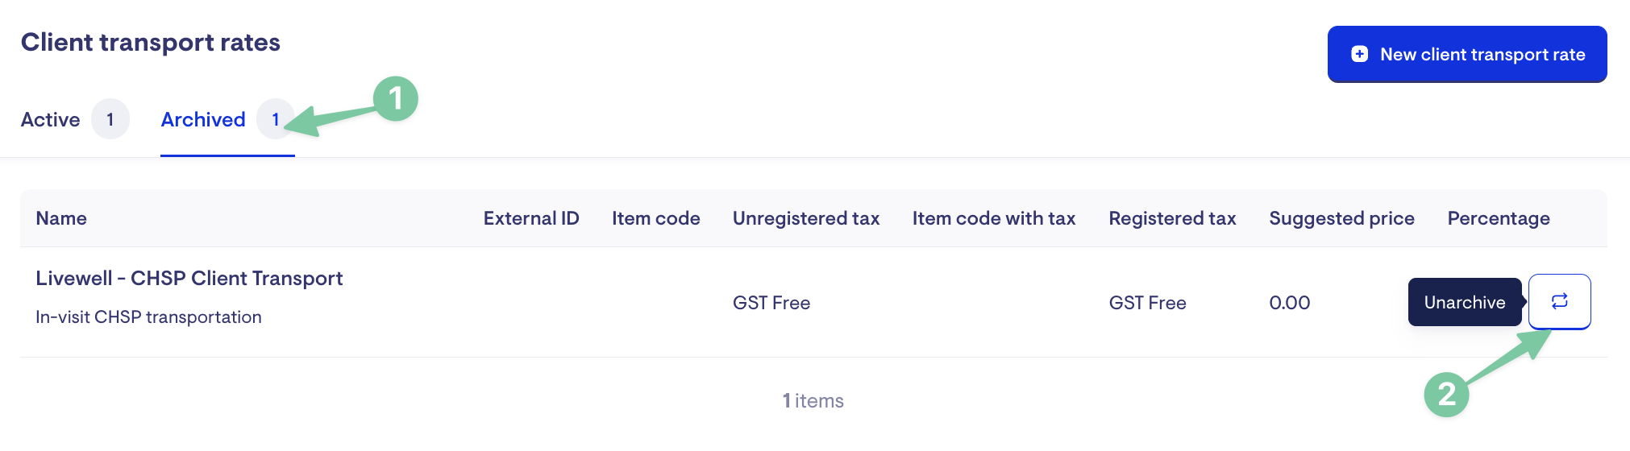The height and width of the screenshot is (451, 1630).
Task: Click the plus icon in the New rate button
Action: 1359,54
